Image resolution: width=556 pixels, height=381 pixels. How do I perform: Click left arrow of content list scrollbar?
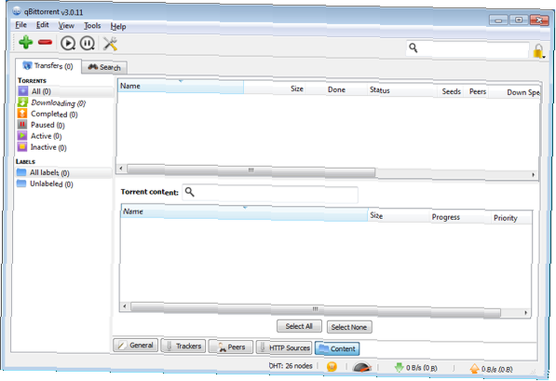[125, 305]
